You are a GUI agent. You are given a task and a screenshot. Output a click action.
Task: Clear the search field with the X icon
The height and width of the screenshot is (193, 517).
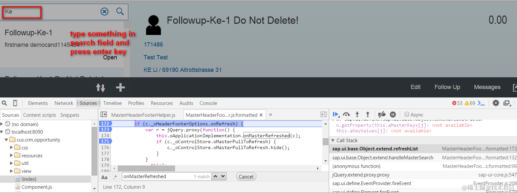[x=104, y=12]
